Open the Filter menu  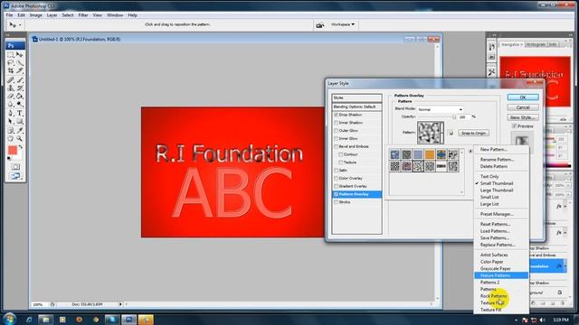click(x=83, y=15)
